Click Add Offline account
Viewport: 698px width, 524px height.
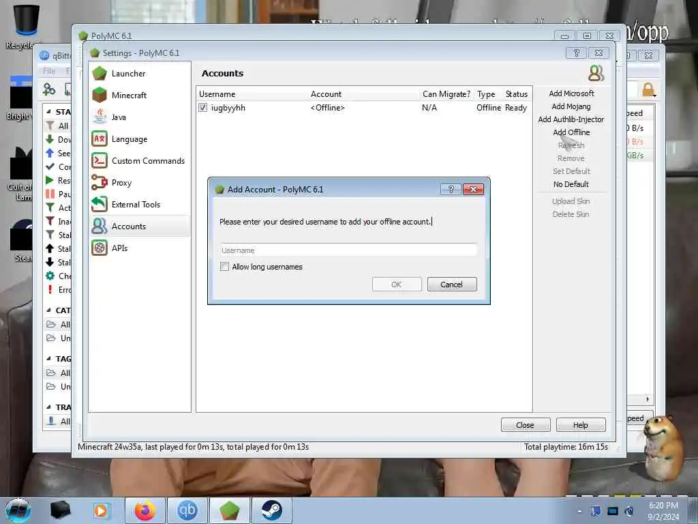coord(571,132)
